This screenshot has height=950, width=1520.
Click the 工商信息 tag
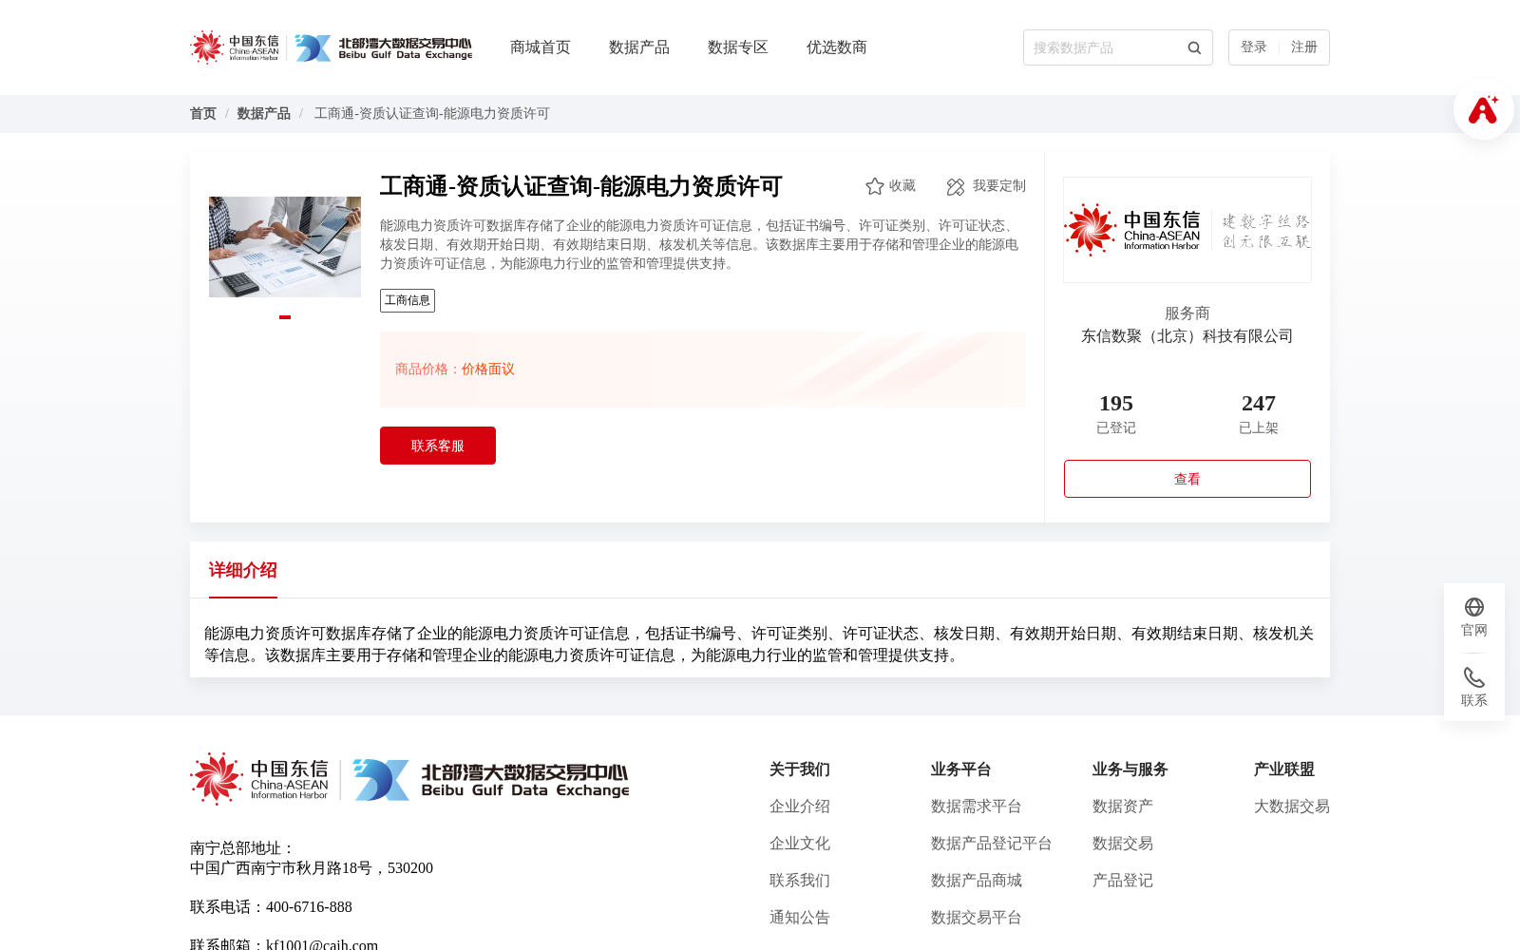click(408, 300)
